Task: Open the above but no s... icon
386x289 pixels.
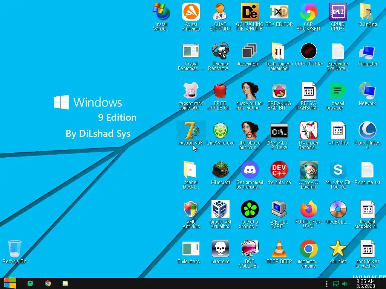Action: click(250, 135)
